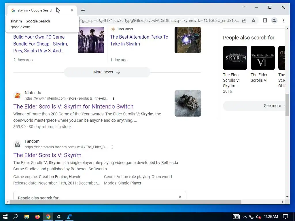Open Windows taskbar search
295x221 pixels.
[16, 217]
